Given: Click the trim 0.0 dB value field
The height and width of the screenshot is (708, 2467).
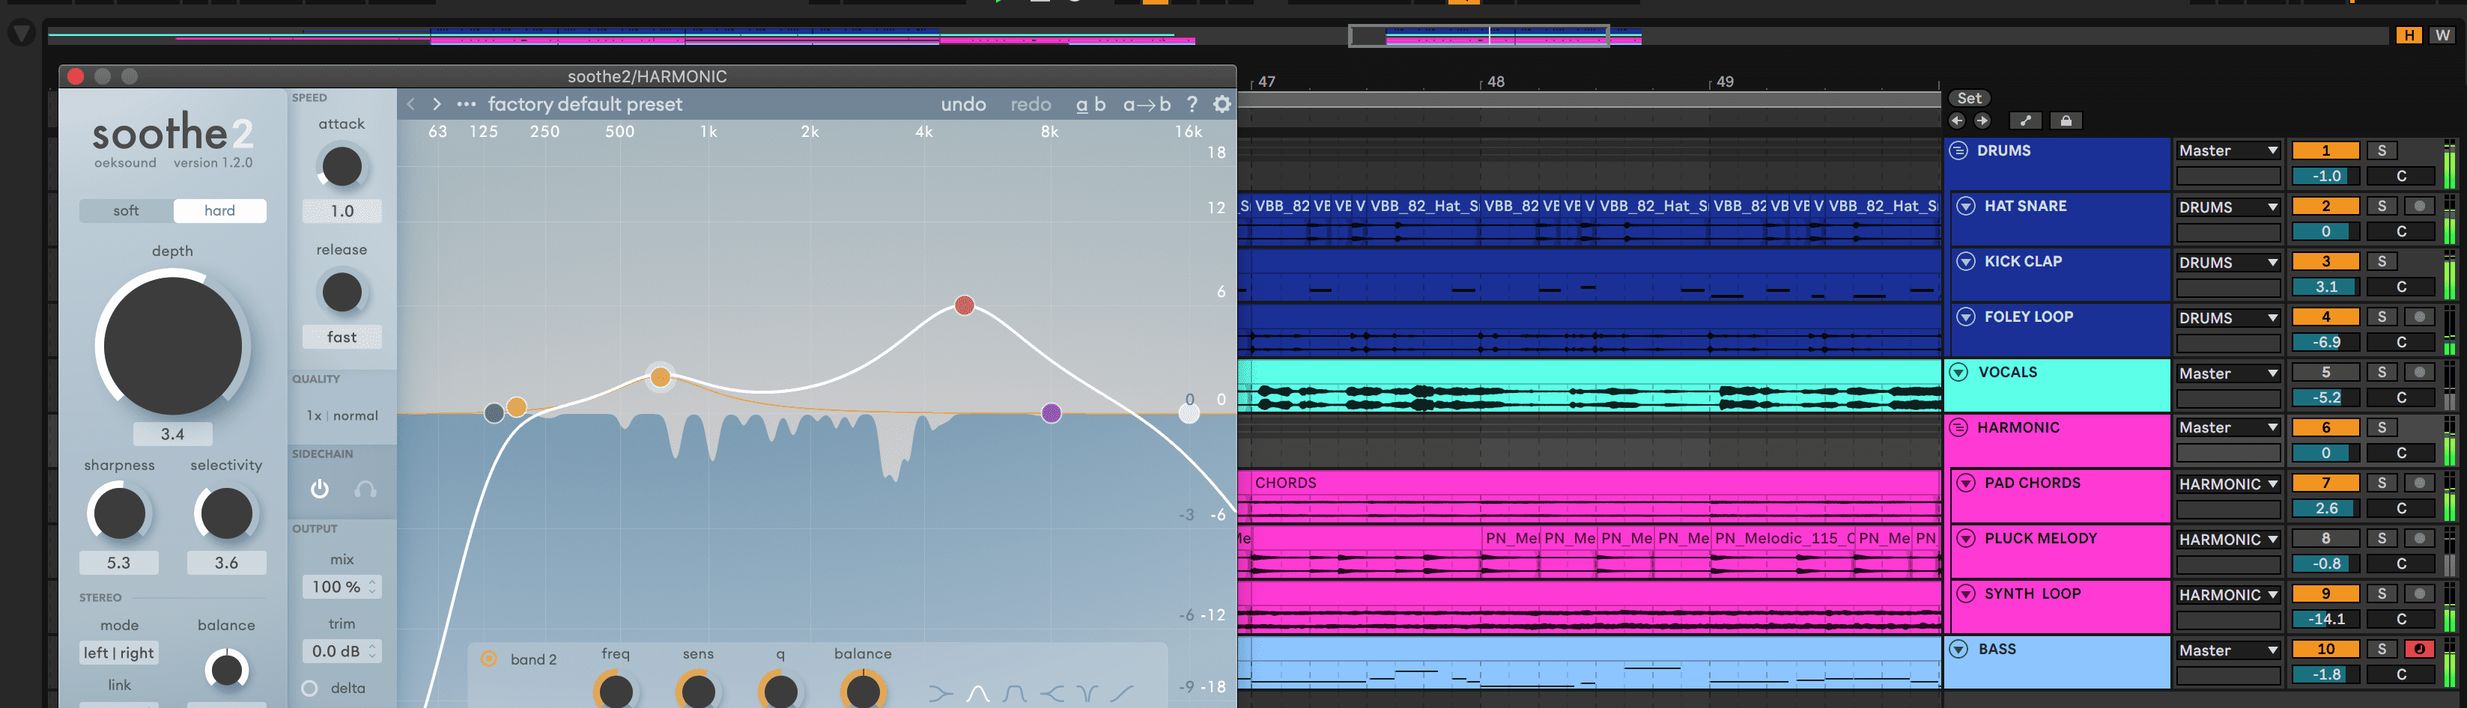Looking at the screenshot, I should coord(342,652).
